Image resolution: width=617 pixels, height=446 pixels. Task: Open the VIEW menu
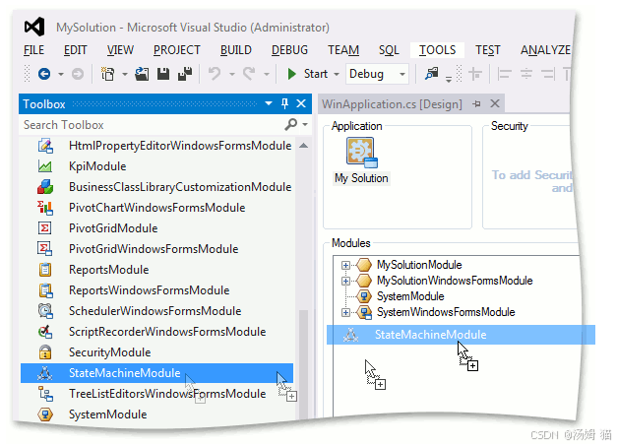(x=120, y=50)
